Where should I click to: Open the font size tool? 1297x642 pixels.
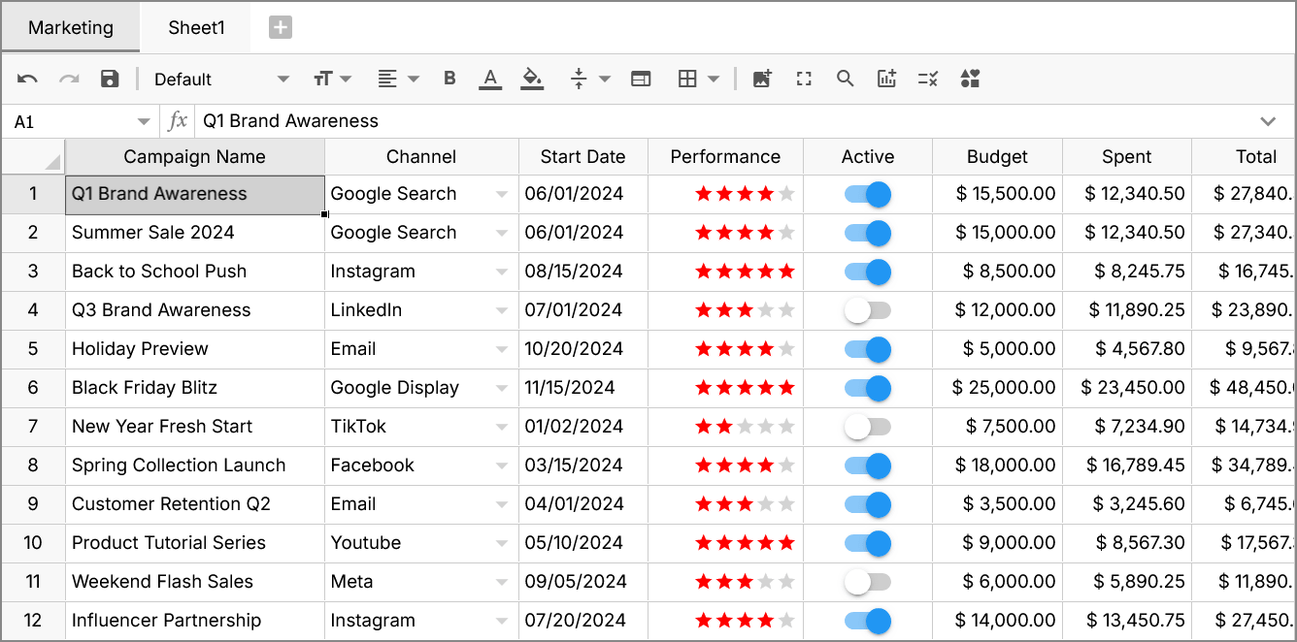click(x=322, y=80)
